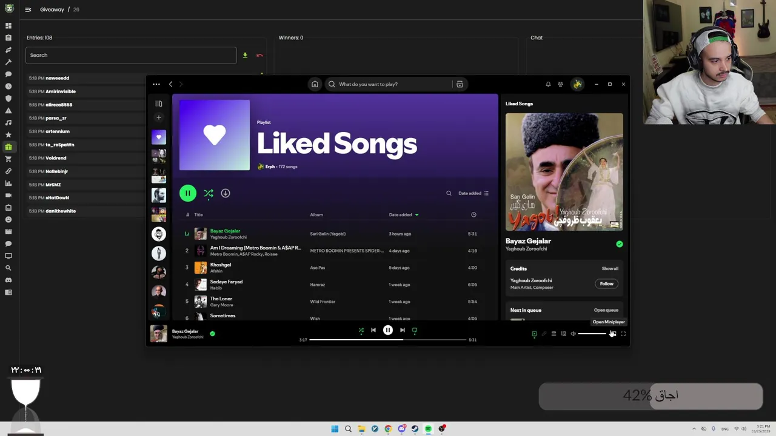Open Liked Songs heart in library sidebar

pos(159,137)
